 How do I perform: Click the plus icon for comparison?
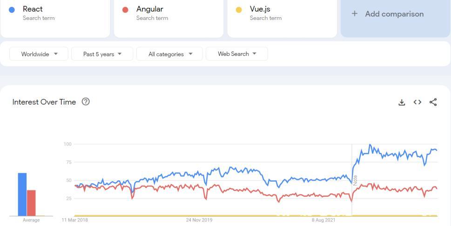pos(355,14)
